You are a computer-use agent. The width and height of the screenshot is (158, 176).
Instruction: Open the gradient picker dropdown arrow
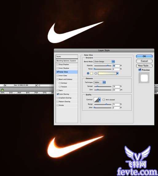[117, 74]
